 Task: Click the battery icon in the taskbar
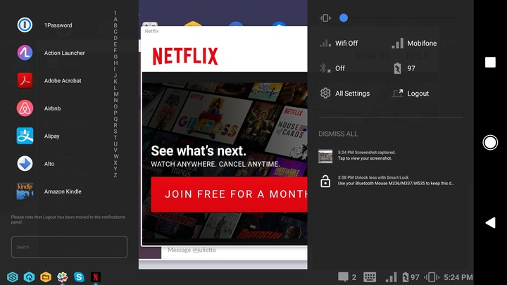pos(405,277)
